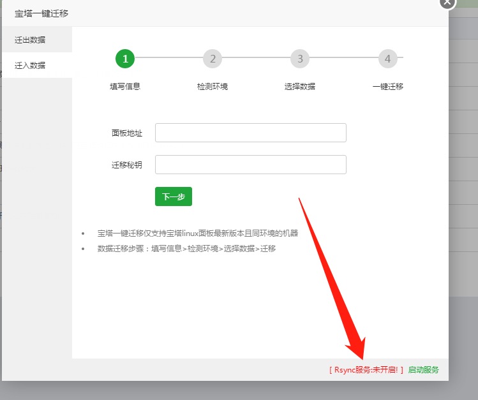The width and height of the screenshot is (478, 400).
Task: Focus the 迁移秘钥 input field
Action: 251,165
